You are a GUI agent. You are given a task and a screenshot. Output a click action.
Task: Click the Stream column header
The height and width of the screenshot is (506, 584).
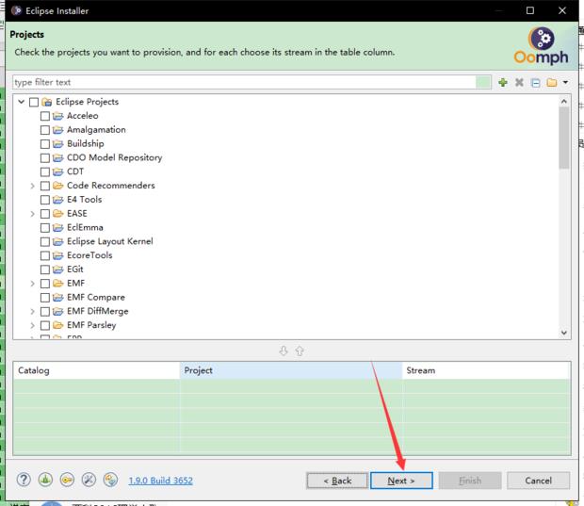(x=485, y=370)
